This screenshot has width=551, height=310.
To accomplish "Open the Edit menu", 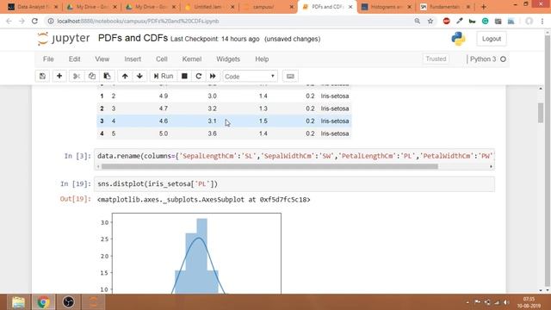I will [x=75, y=59].
